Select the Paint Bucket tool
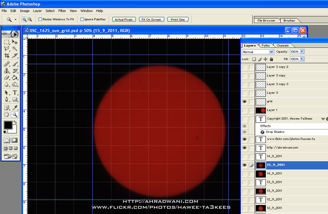The height and width of the screenshot is (214, 328). (x=15, y=78)
